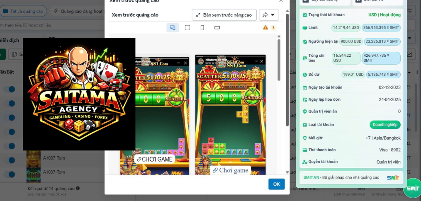Screen dimensions: 421x201
Task: Click the 14.219,44 USD limit value
Action: coord(346,28)
